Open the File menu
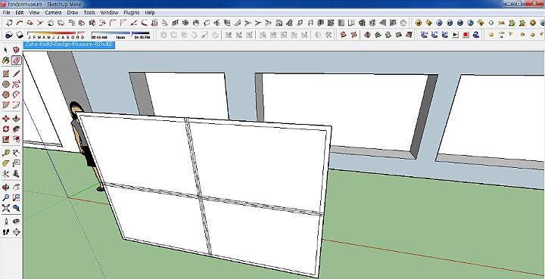 coord(6,13)
